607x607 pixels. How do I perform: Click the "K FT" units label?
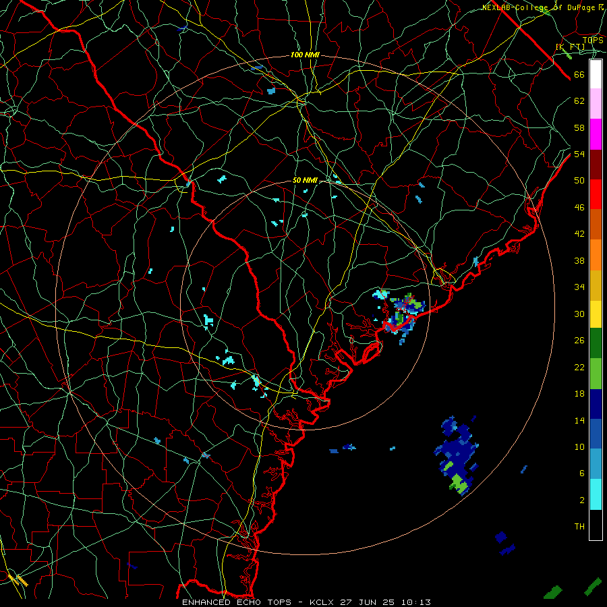click(x=570, y=47)
